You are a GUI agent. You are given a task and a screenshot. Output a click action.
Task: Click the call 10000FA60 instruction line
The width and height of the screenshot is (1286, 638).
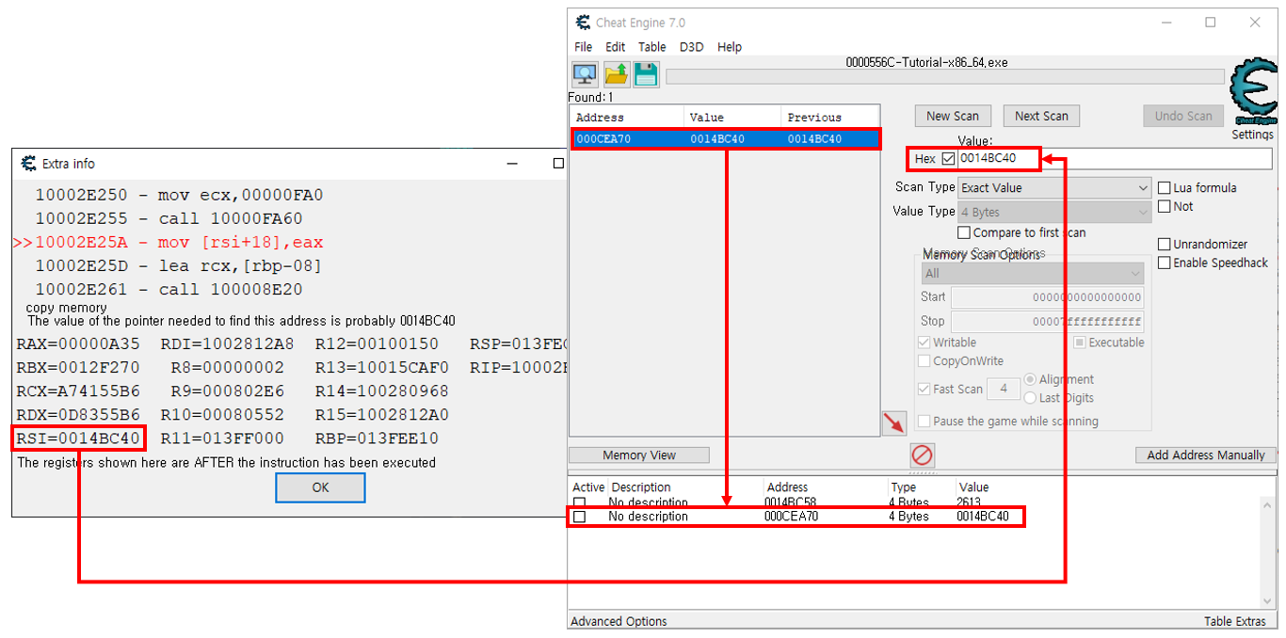coord(169,219)
